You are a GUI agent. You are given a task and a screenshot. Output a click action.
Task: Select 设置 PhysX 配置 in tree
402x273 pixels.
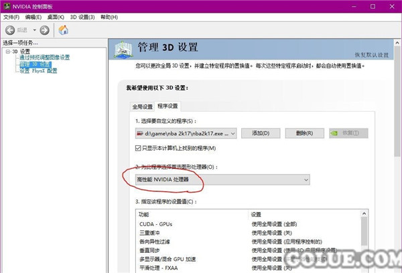coord(38,70)
